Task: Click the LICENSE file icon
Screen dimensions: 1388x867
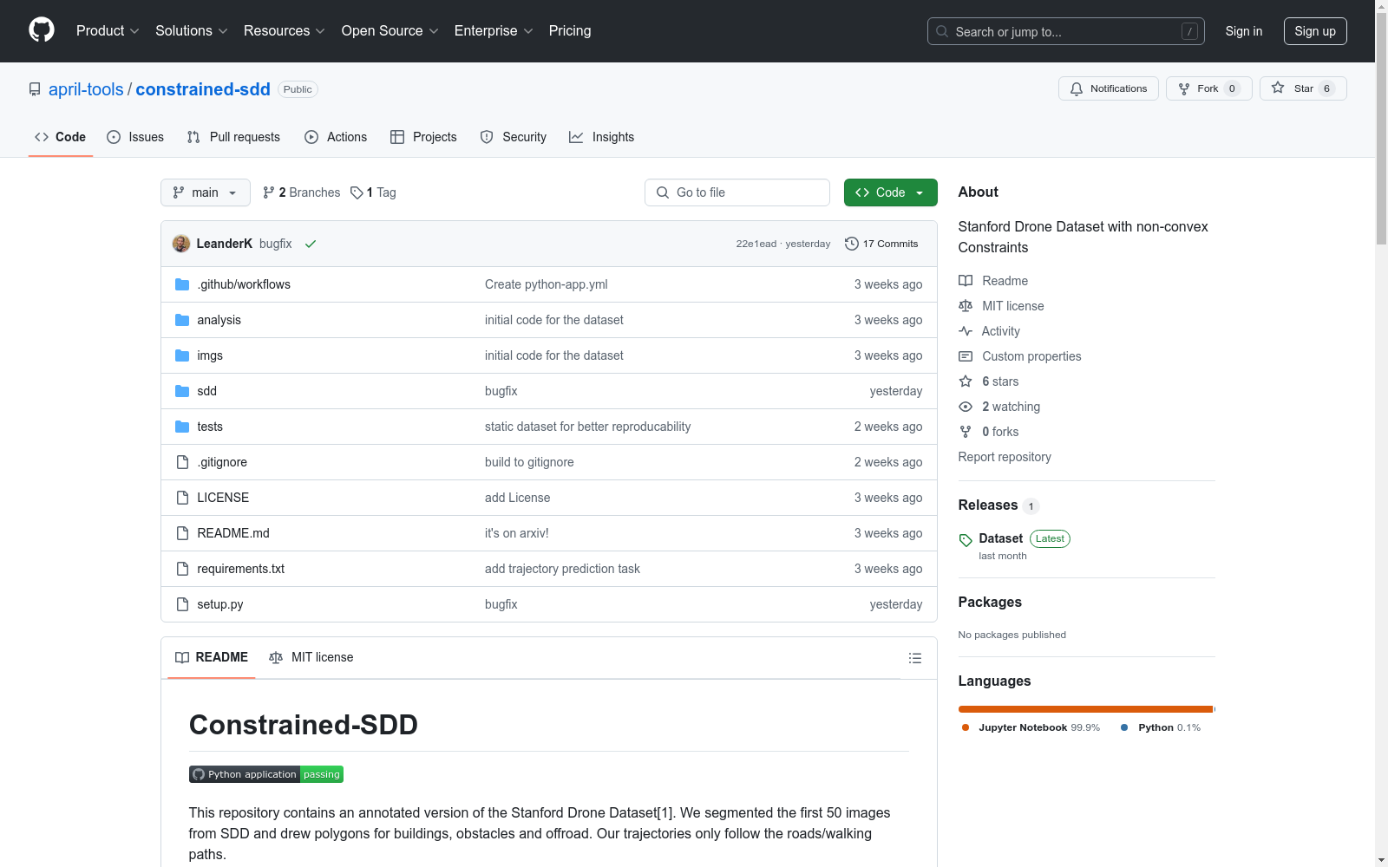Action: [x=182, y=498]
